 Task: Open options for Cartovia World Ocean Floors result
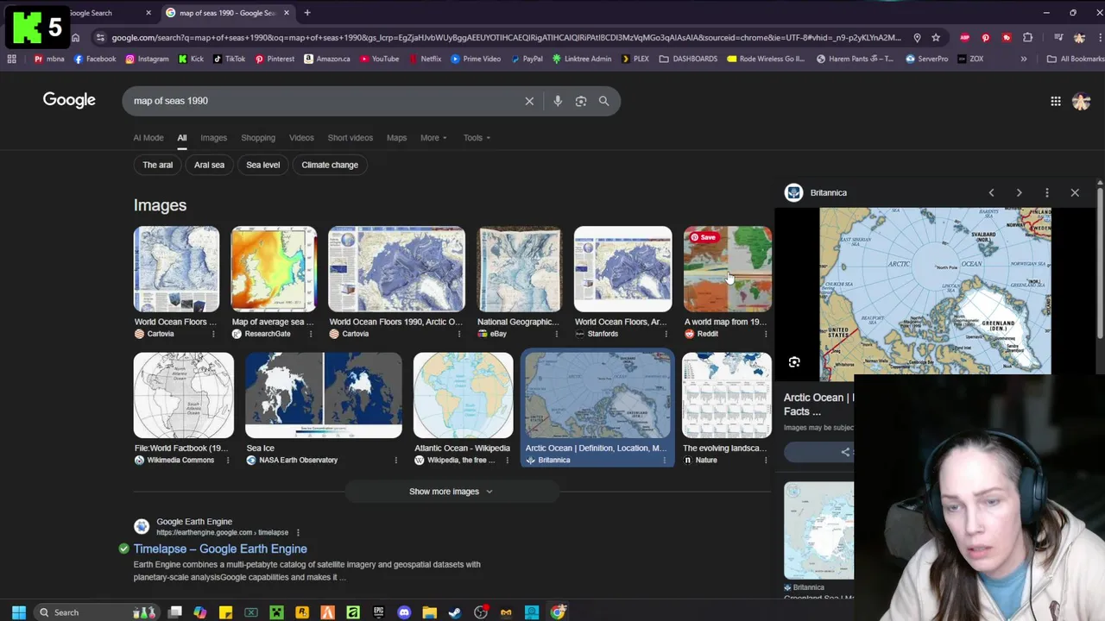click(x=213, y=334)
